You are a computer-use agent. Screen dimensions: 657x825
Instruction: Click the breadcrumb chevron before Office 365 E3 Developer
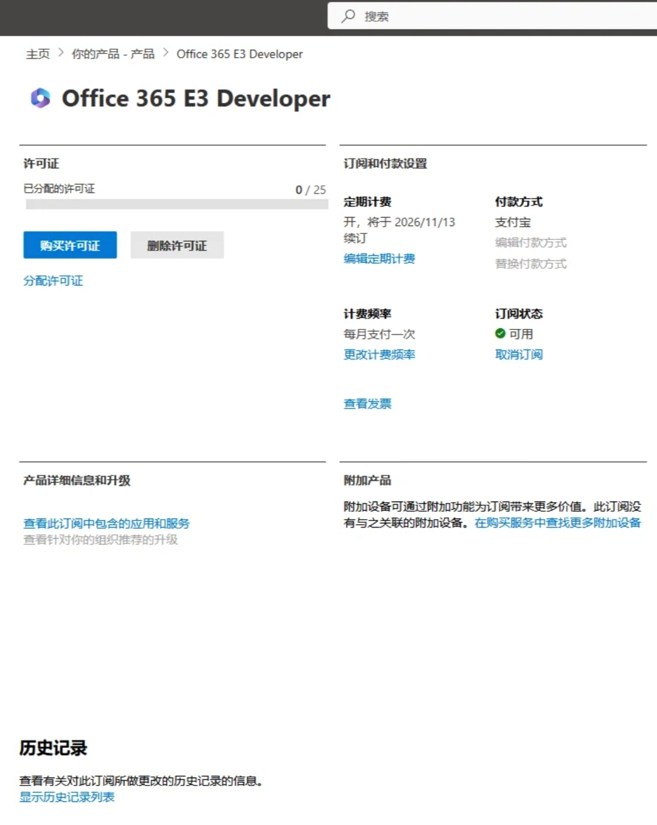[x=165, y=54]
